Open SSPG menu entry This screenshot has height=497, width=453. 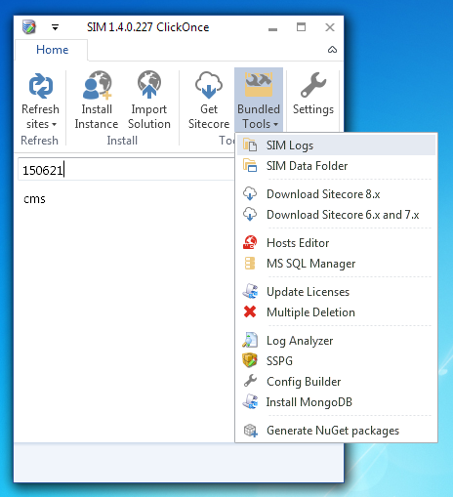click(x=337, y=361)
